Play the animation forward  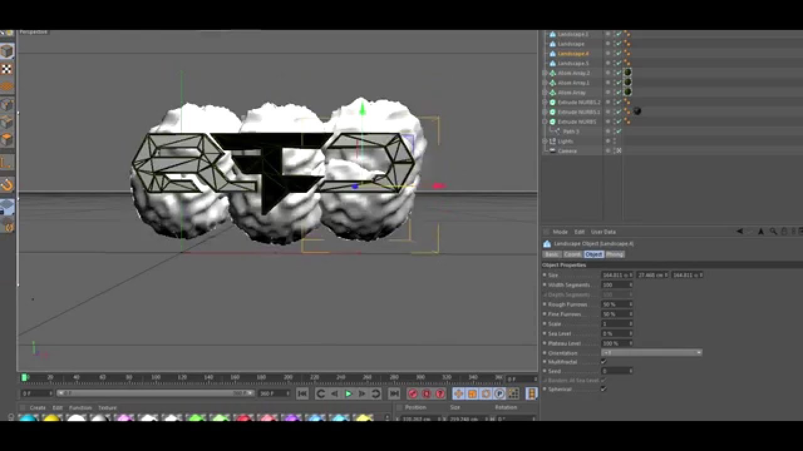(x=348, y=393)
